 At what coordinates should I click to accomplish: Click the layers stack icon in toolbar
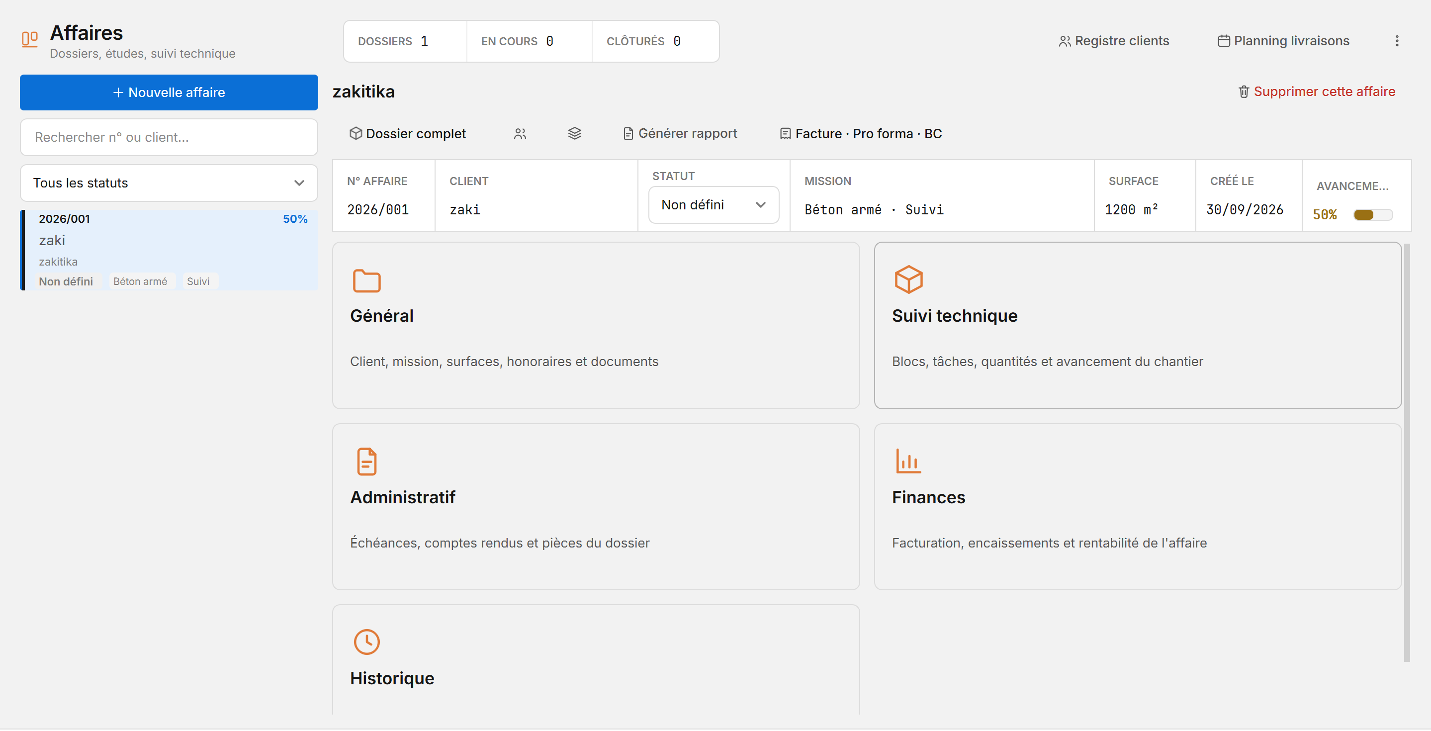[574, 133]
